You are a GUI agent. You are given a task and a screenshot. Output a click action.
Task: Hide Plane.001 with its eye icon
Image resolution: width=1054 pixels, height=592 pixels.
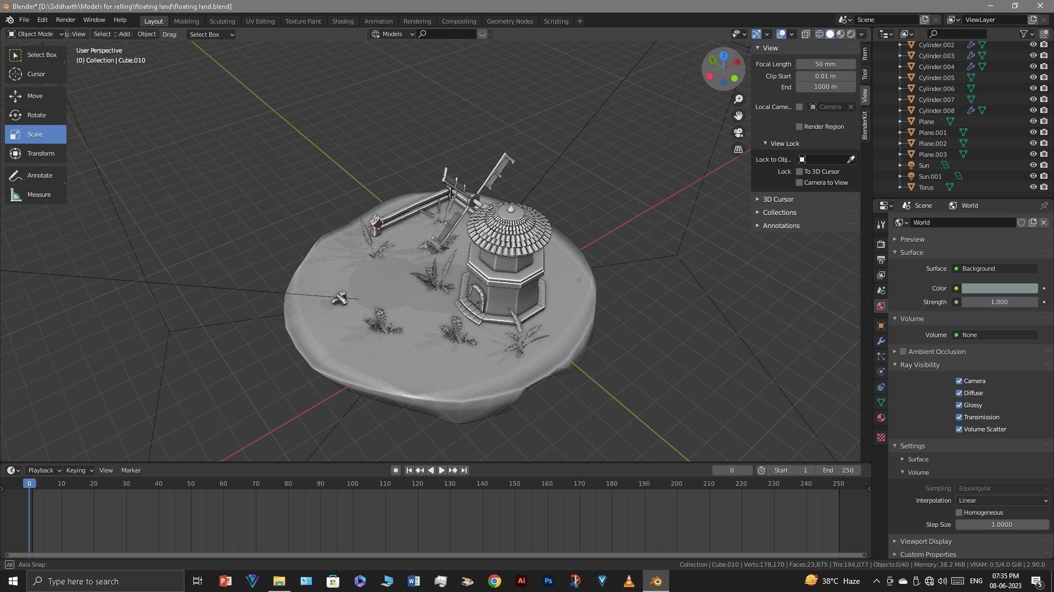(1033, 132)
